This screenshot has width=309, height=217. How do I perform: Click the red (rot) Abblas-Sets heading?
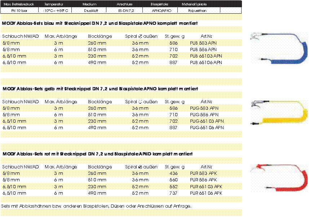[98, 154]
